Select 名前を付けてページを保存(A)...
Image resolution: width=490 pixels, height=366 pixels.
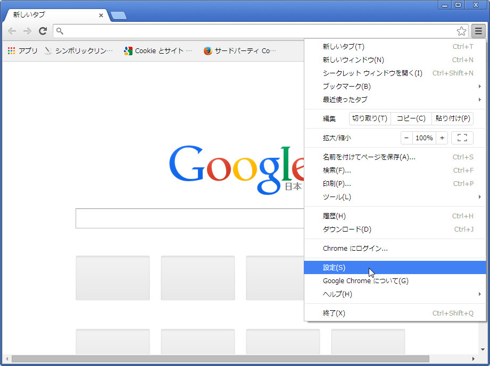coord(395,157)
